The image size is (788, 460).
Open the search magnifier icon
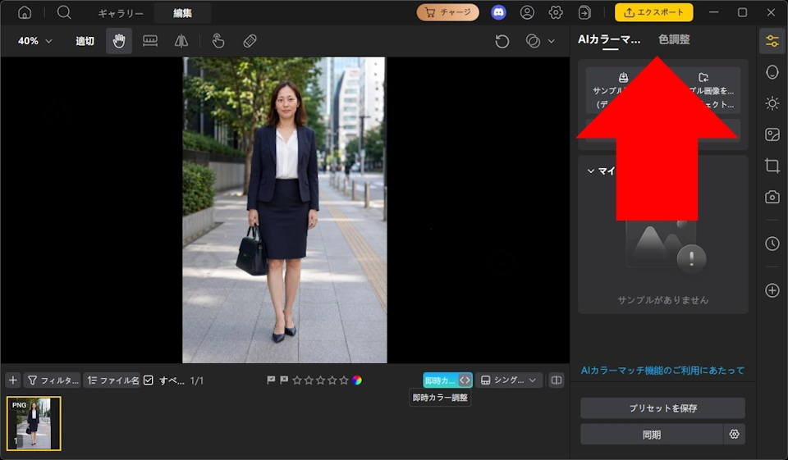coord(64,12)
